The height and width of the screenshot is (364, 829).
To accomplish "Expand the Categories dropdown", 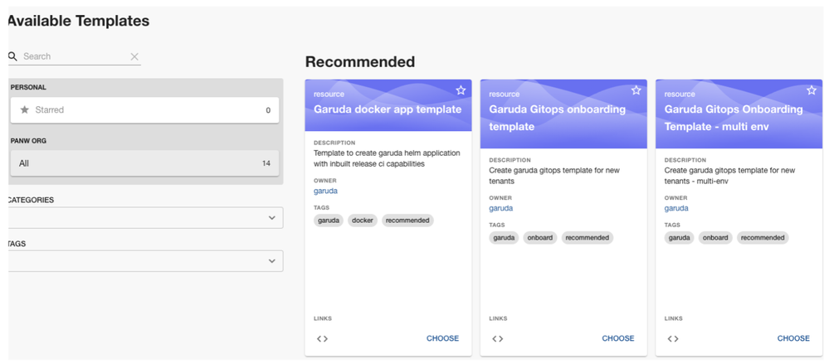I will click(x=271, y=218).
